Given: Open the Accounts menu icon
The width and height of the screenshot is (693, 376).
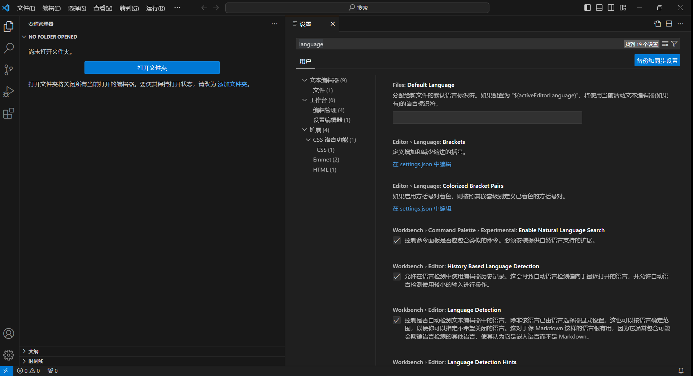Looking at the screenshot, I should coord(9,333).
